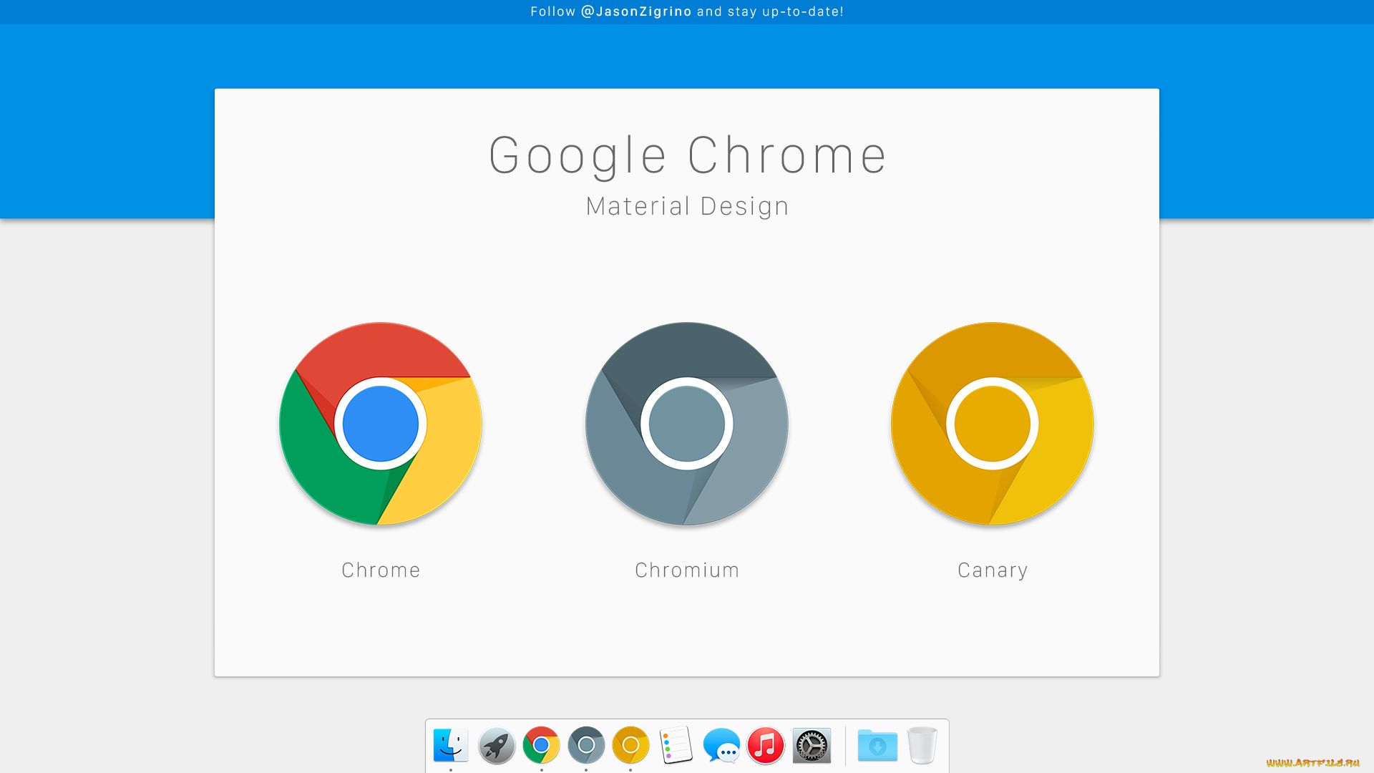Open Messages from the dock
This screenshot has height=773, width=1374.
(721, 745)
